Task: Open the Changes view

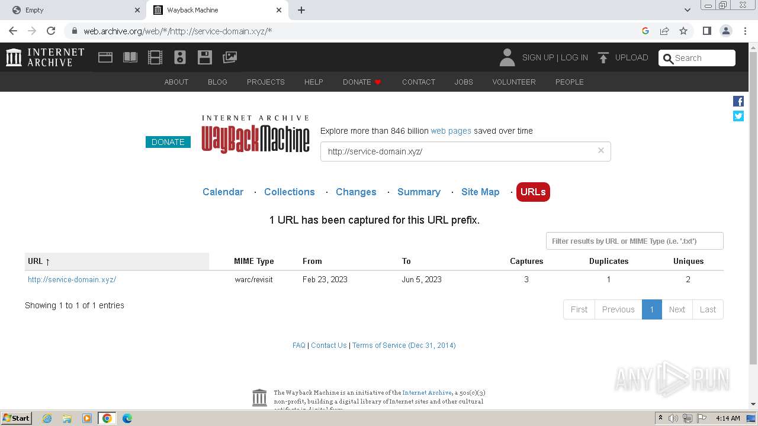Action: click(x=356, y=192)
